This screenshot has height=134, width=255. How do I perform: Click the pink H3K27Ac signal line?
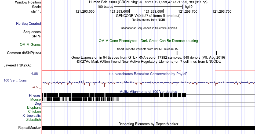tap(148, 70)
